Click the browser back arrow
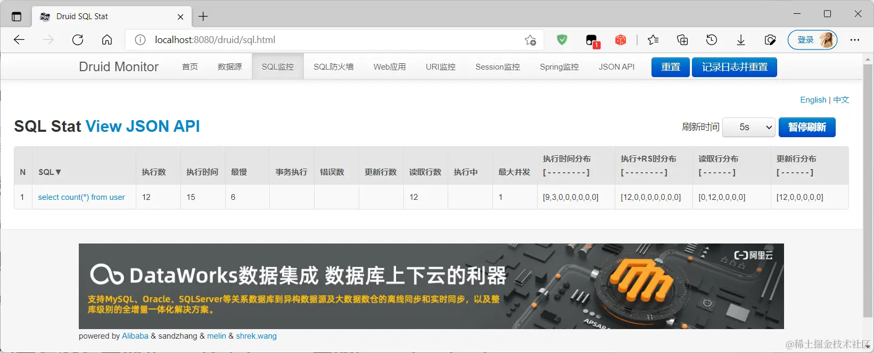 (19, 40)
